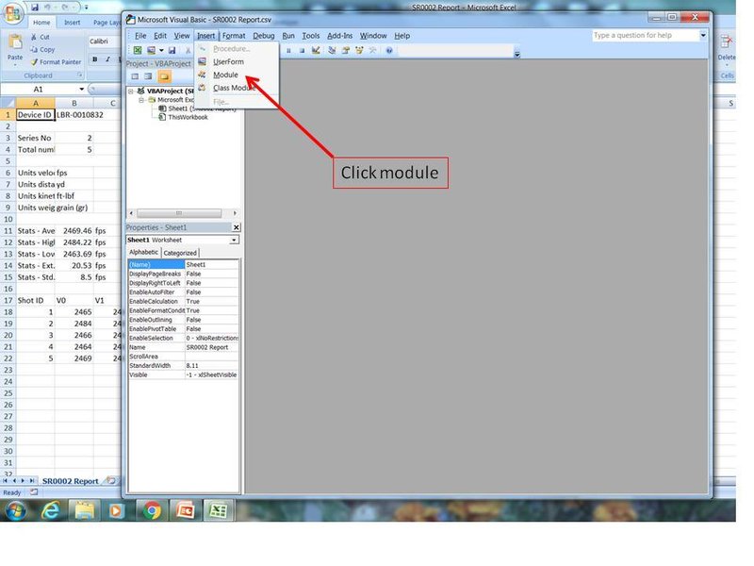Screen dimensions: 754x566
Task: Click Windows Start orb
Action: (15, 510)
